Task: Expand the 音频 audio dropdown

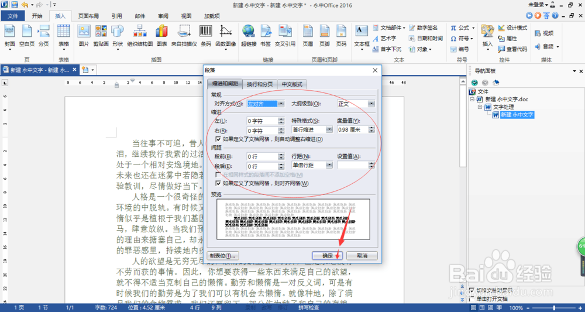Action: pyautogui.click(x=558, y=47)
